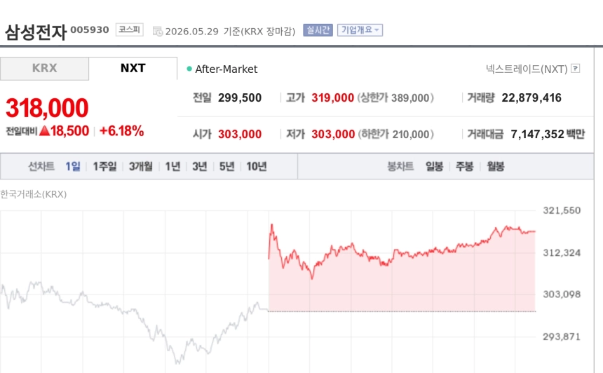Select the 1주일 chart period
This screenshot has width=603, height=373.
click(104, 166)
